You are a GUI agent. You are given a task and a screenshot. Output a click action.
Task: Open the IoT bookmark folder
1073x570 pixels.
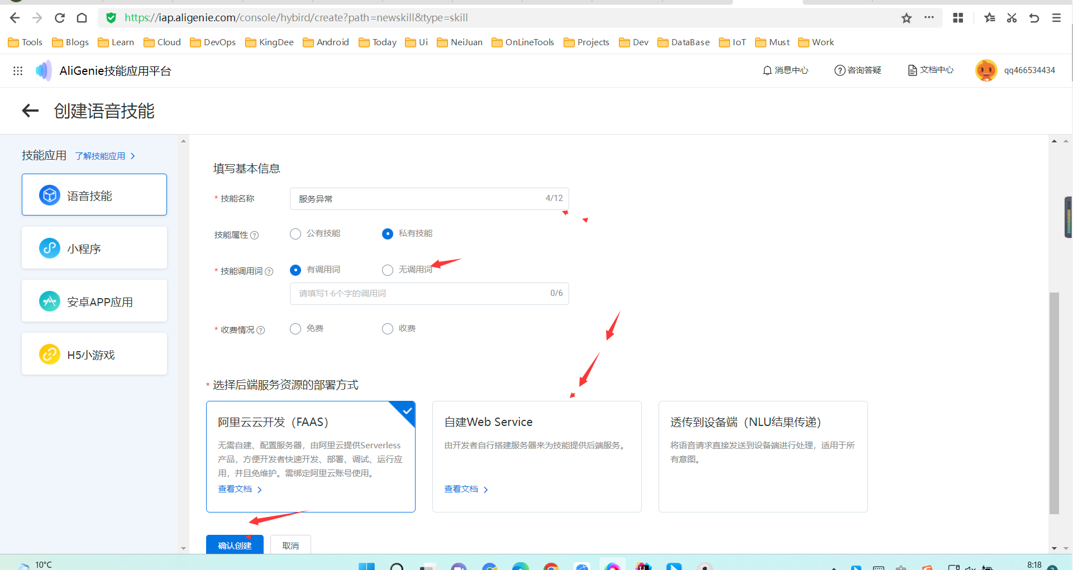(732, 42)
